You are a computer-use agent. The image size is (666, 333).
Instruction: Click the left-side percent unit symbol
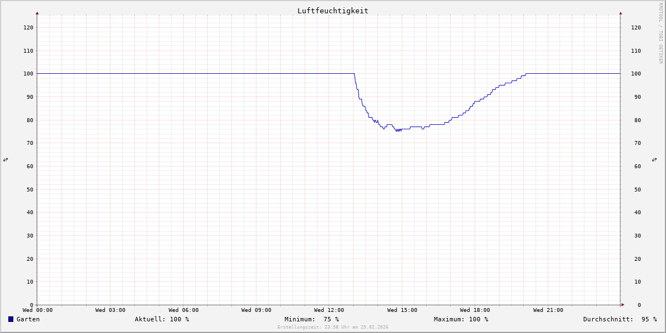(x=6, y=160)
